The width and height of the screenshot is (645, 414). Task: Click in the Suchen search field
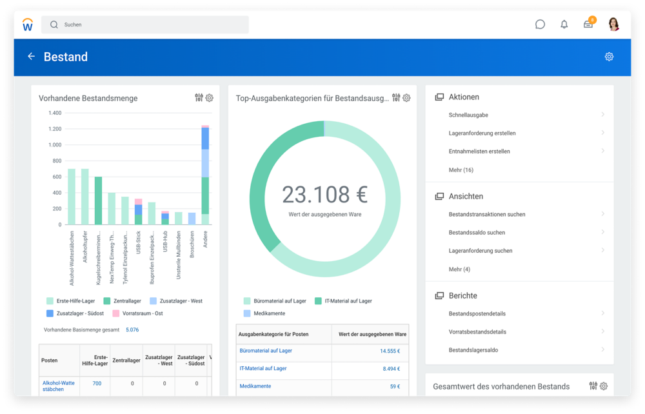tap(145, 25)
